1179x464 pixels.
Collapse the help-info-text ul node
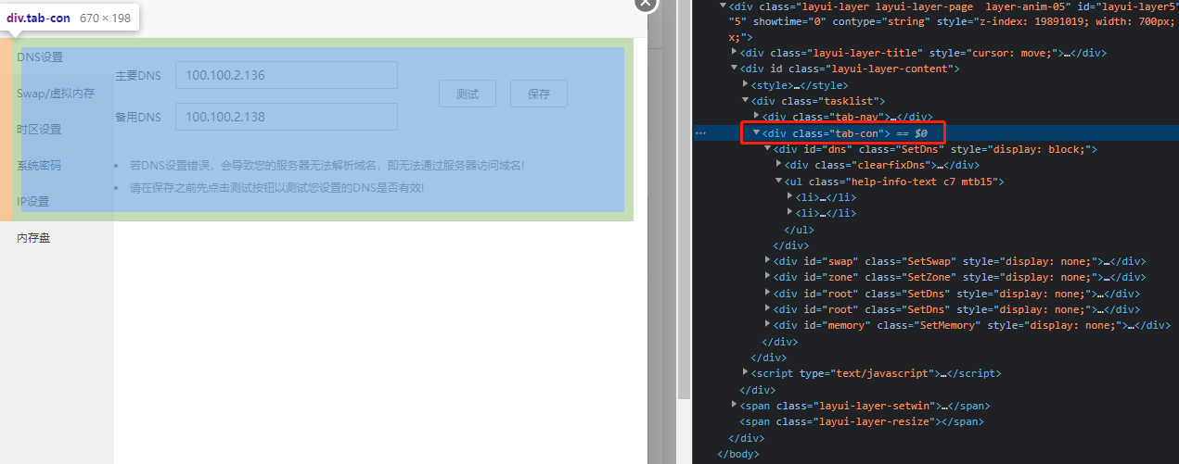[x=779, y=182]
